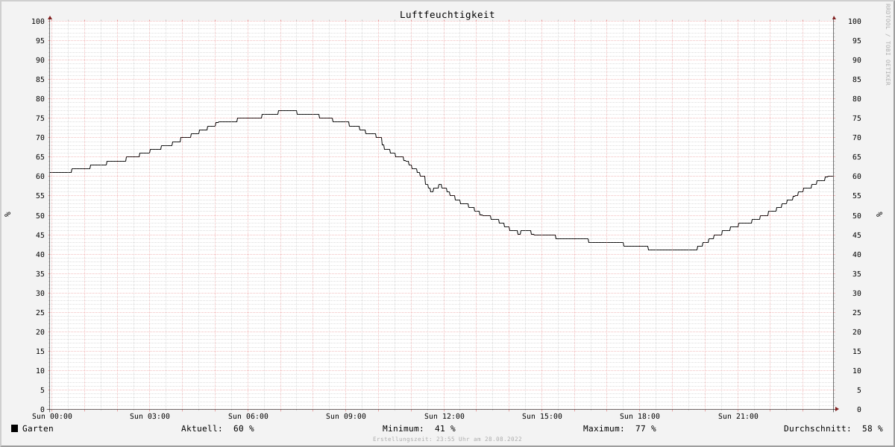Click the 41 % humidity curve minimum plateau

coord(673,250)
